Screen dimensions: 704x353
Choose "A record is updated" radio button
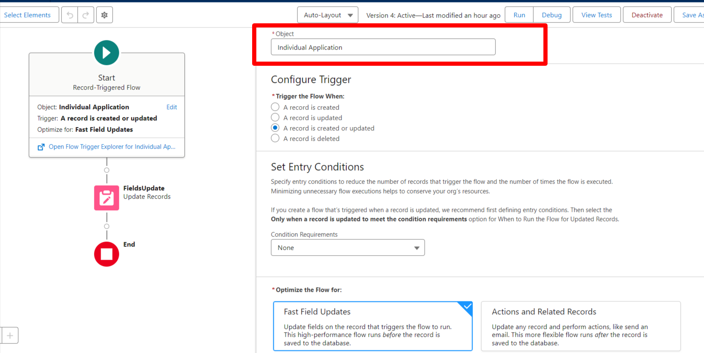[x=275, y=118]
